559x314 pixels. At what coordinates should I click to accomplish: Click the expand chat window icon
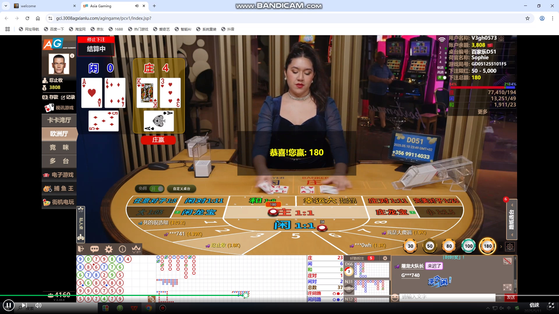click(507, 287)
